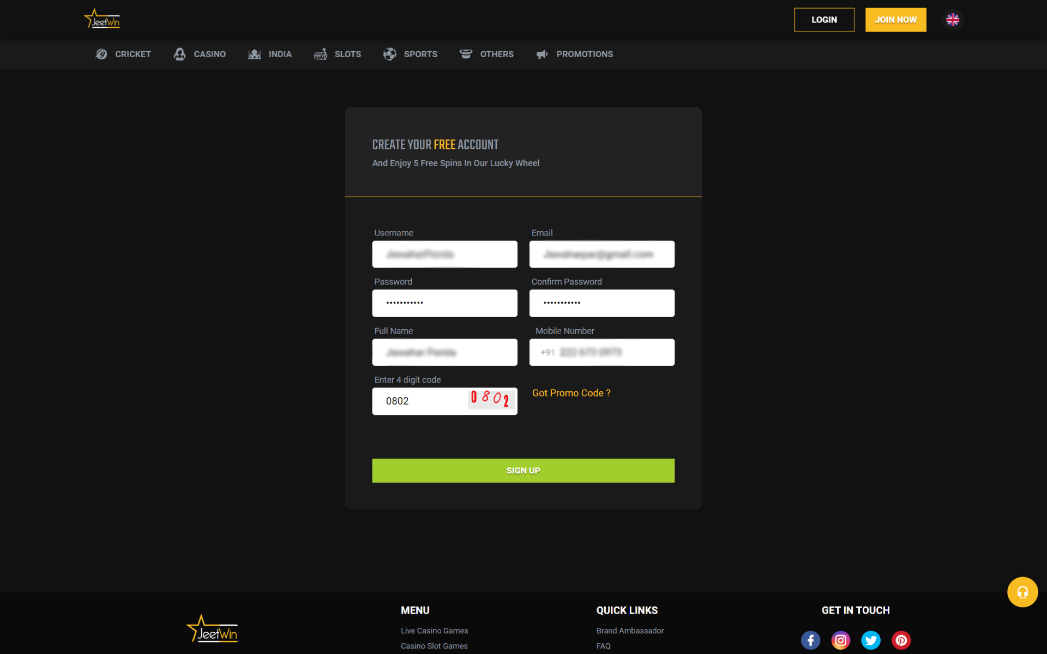The image size is (1047, 654).
Task: Click the English language flag icon
Action: (953, 20)
